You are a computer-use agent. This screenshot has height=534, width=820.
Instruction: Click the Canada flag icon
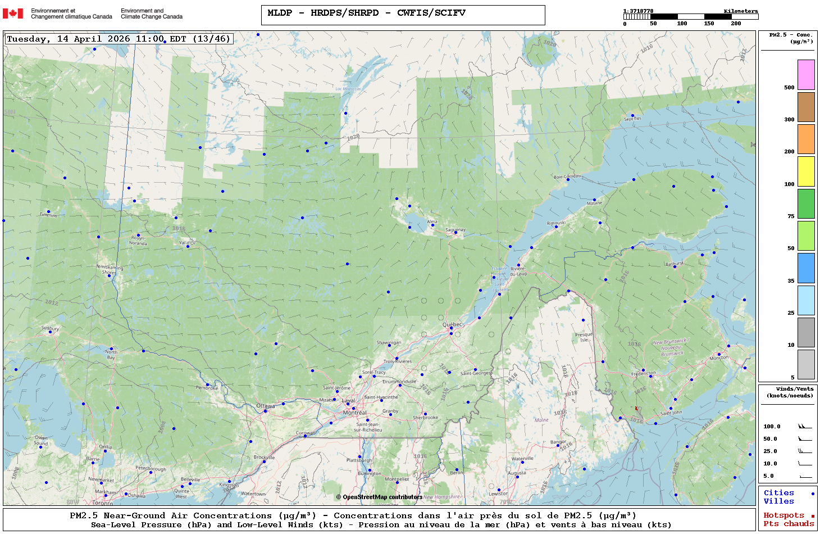tap(13, 13)
